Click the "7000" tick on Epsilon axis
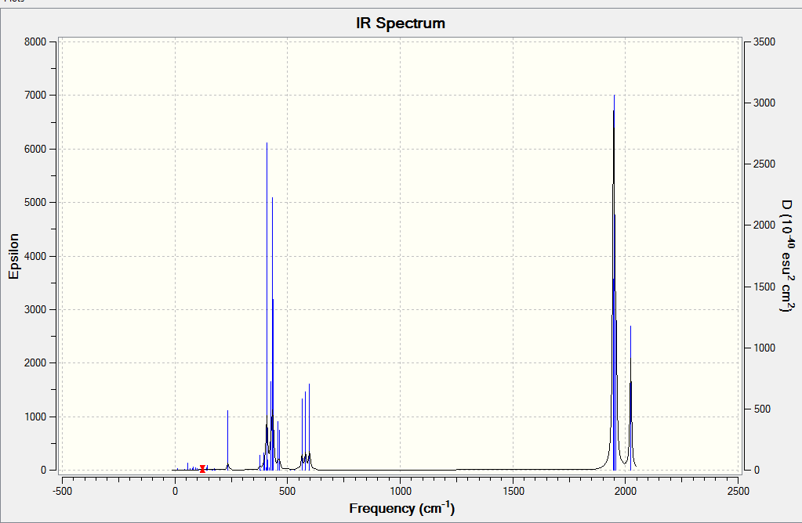This screenshot has width=802, height=523. (x=35, y=96)
